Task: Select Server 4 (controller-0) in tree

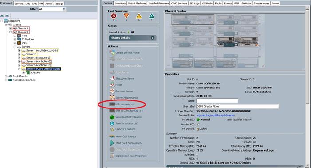Action: point(39,62)
